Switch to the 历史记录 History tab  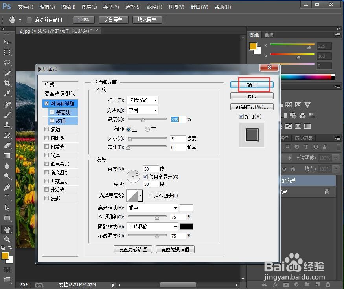click(304, 138)
